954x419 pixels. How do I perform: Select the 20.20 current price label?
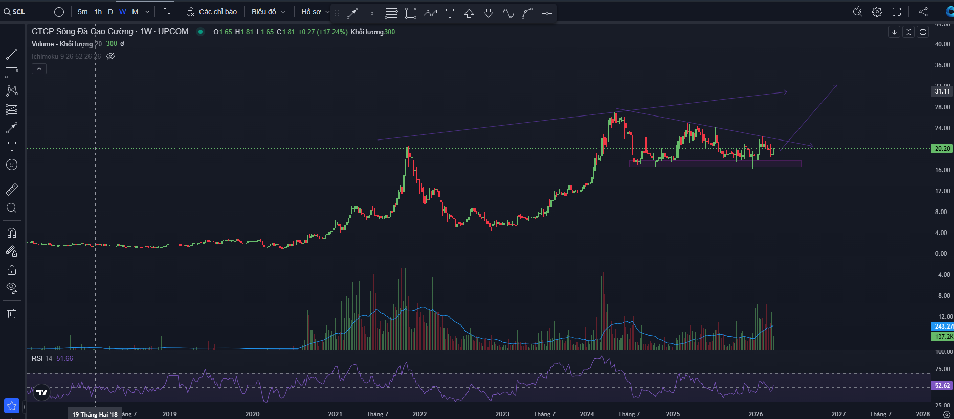point(942,149)
